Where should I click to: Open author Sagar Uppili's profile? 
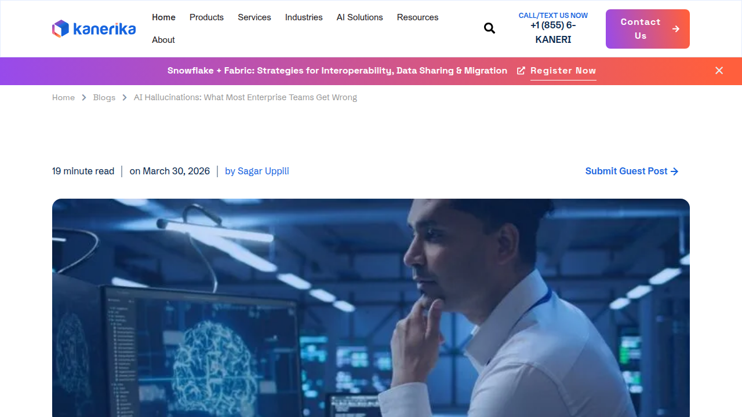(257, 171)
